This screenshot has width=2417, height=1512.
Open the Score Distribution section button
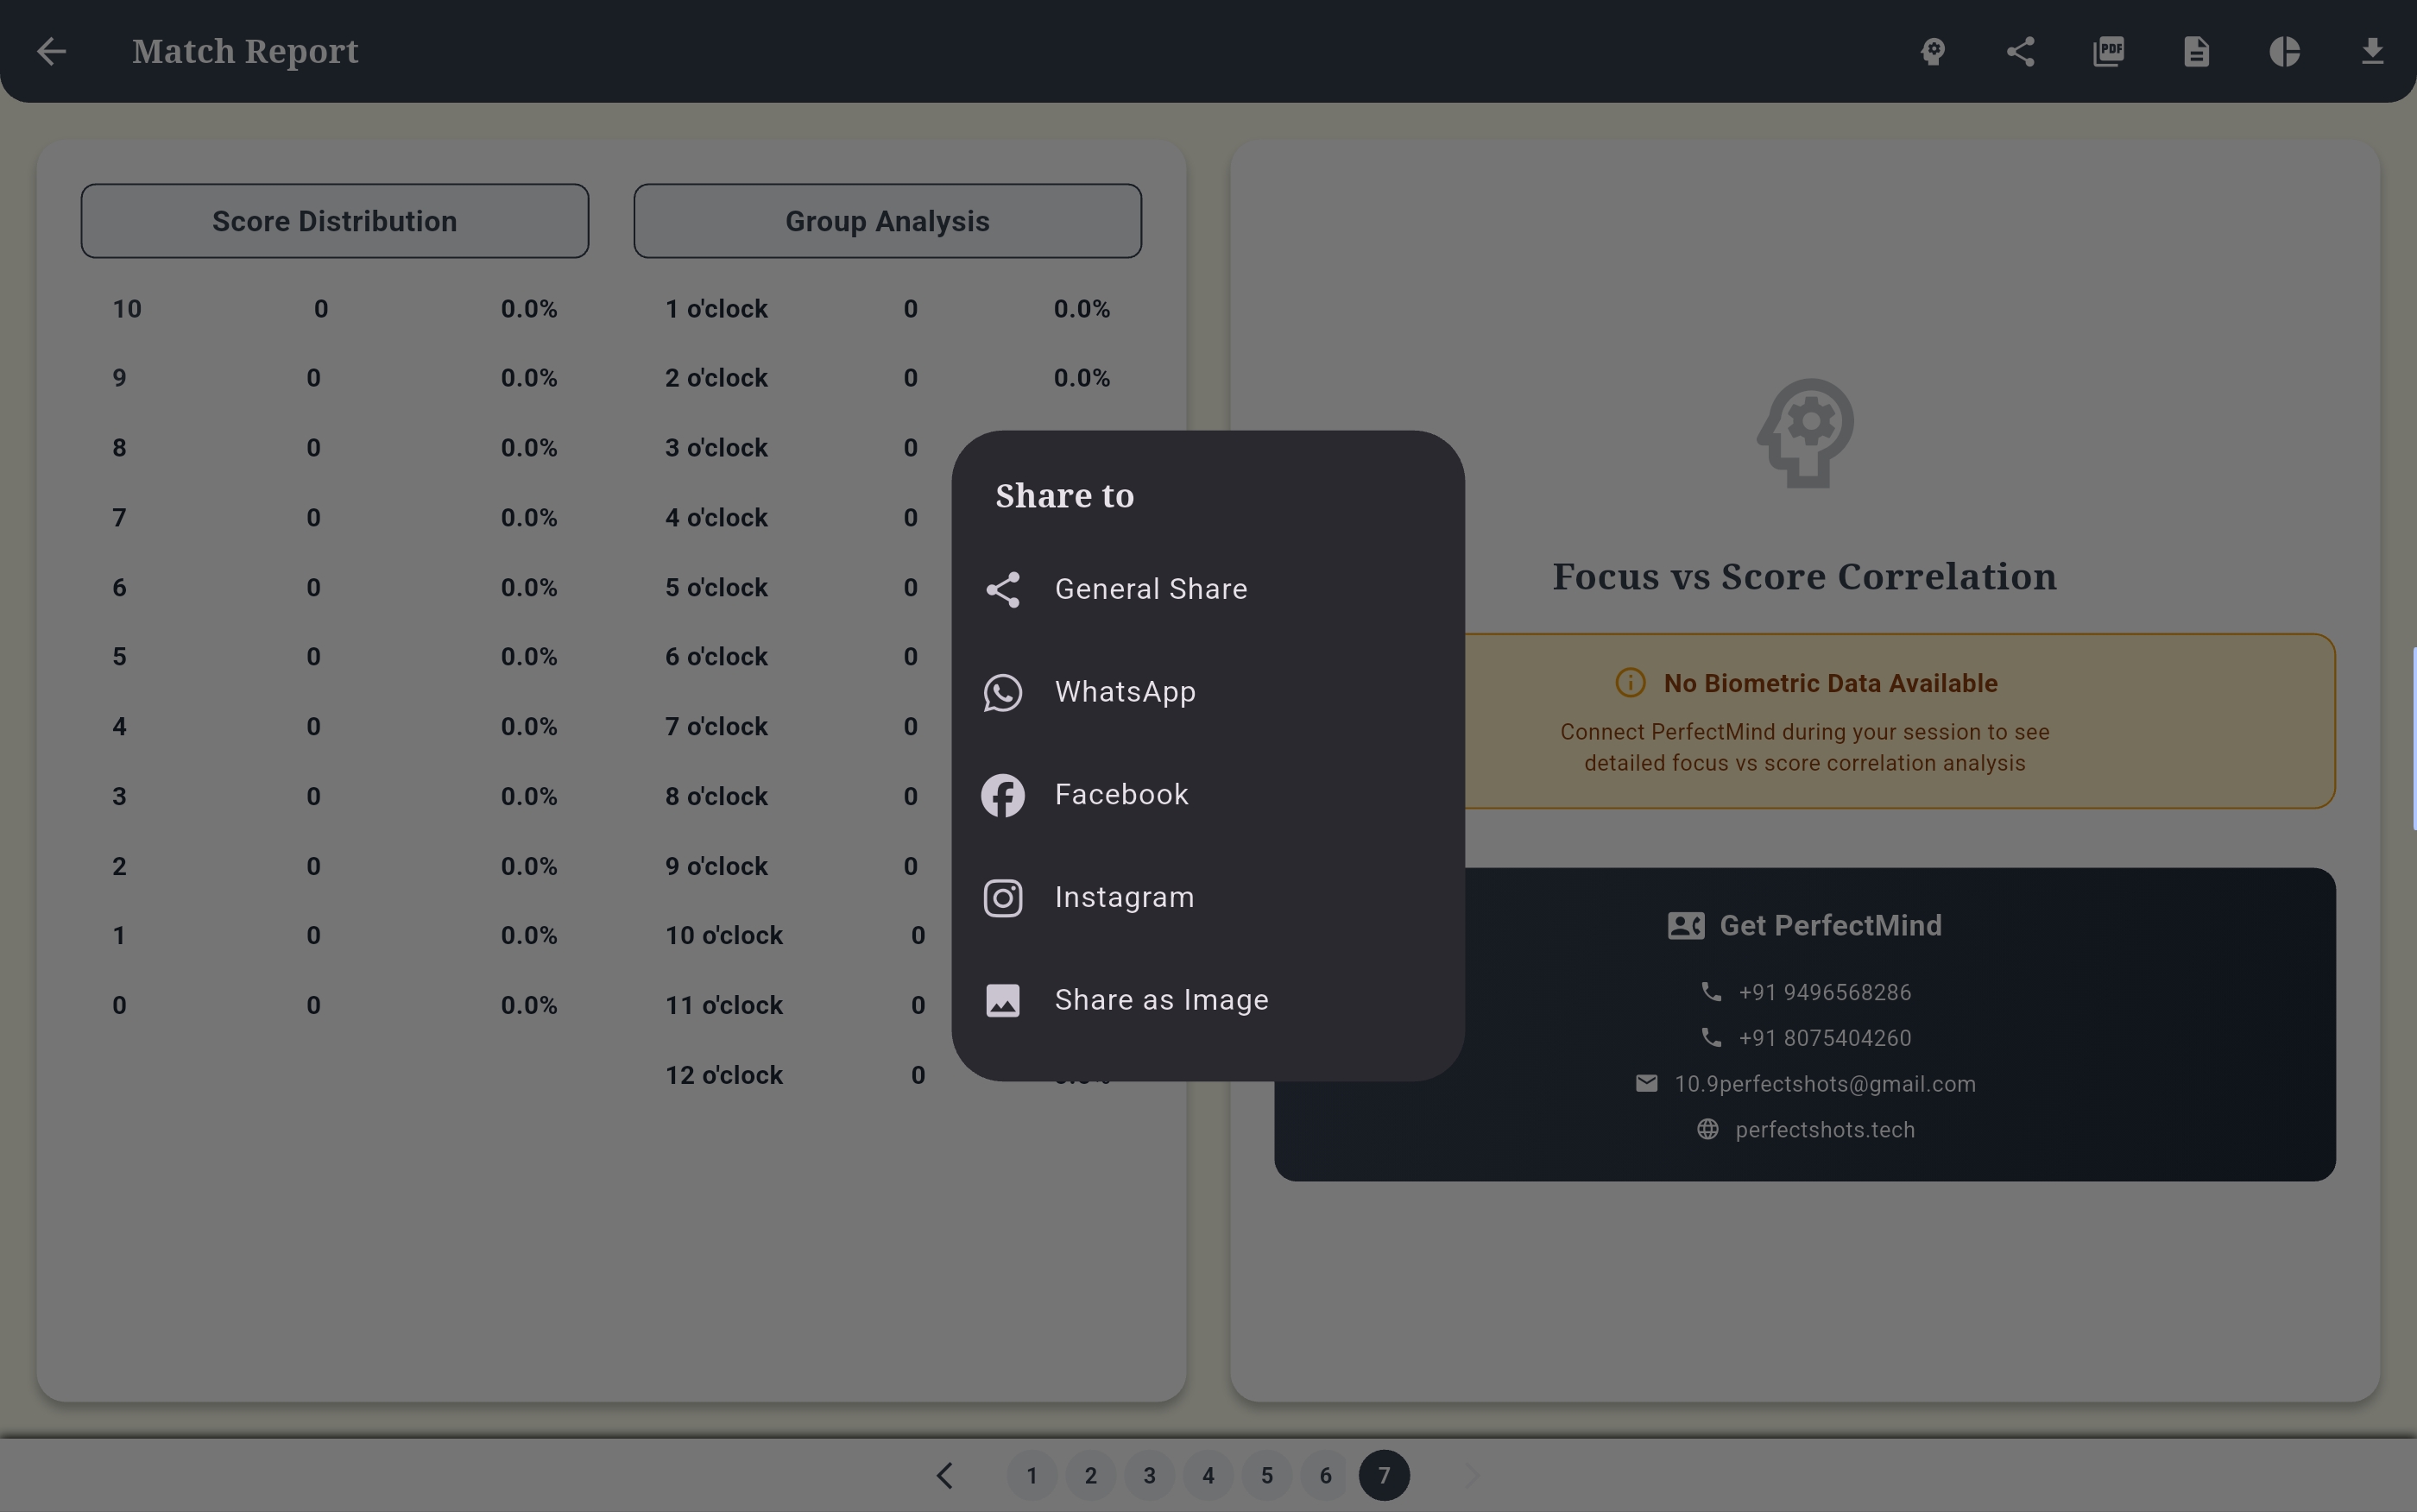tap(334, 221)
